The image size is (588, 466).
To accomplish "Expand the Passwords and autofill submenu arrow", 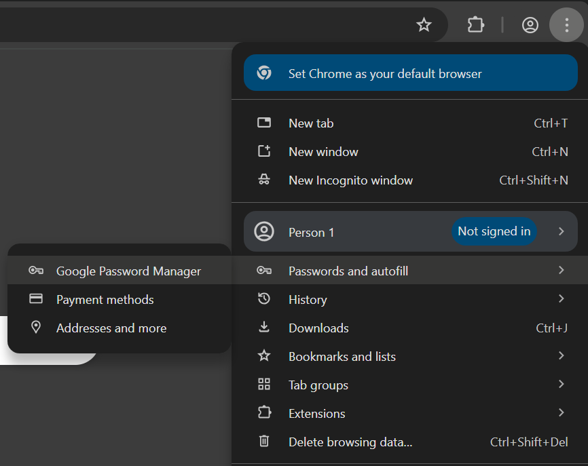I will click(561, 270).
